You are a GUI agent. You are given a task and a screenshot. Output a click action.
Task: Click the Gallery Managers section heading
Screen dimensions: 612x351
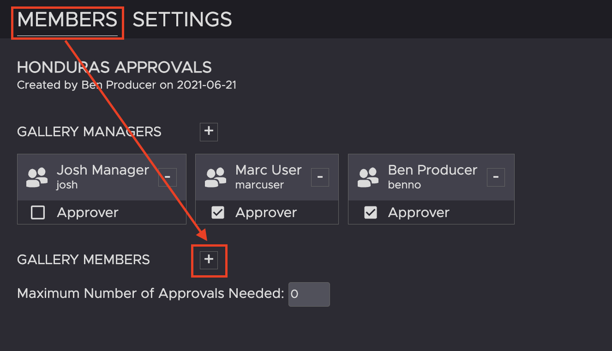tap(89, 132)
